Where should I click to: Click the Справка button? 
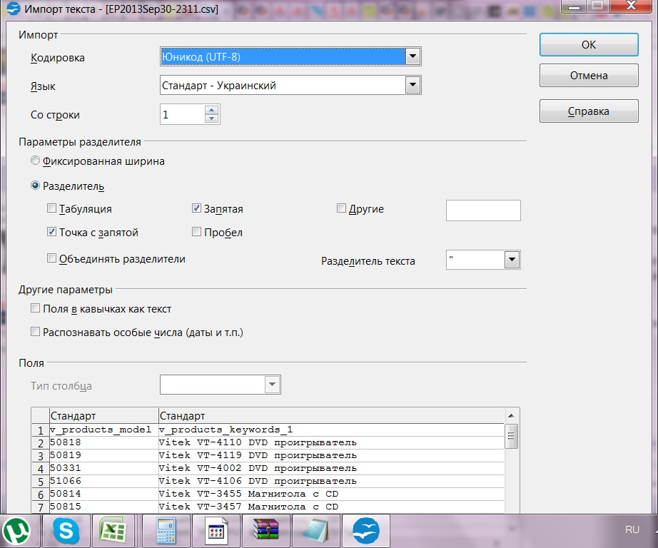589,111
